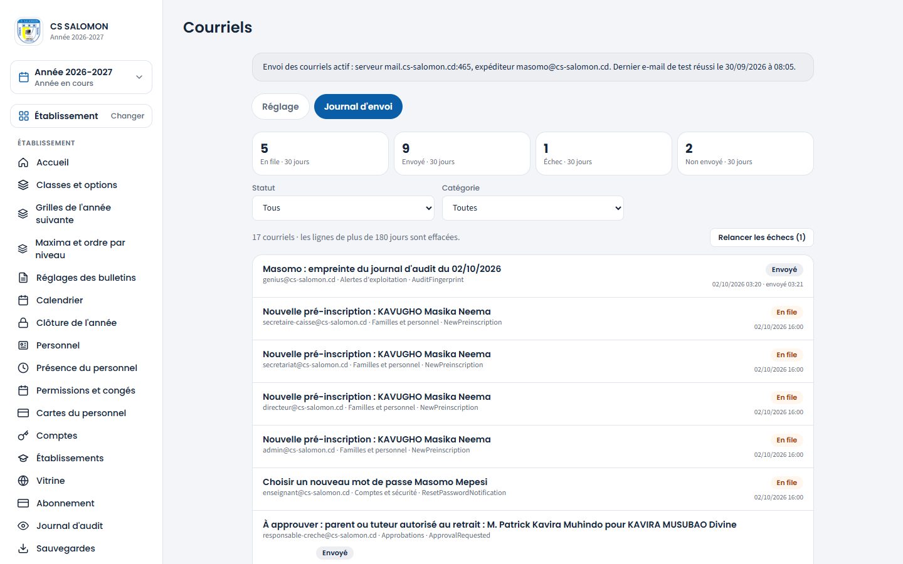Open the Masomo empreinte du journal d'audit email
Screen dimensions: 903x564
tap(533, 276)
